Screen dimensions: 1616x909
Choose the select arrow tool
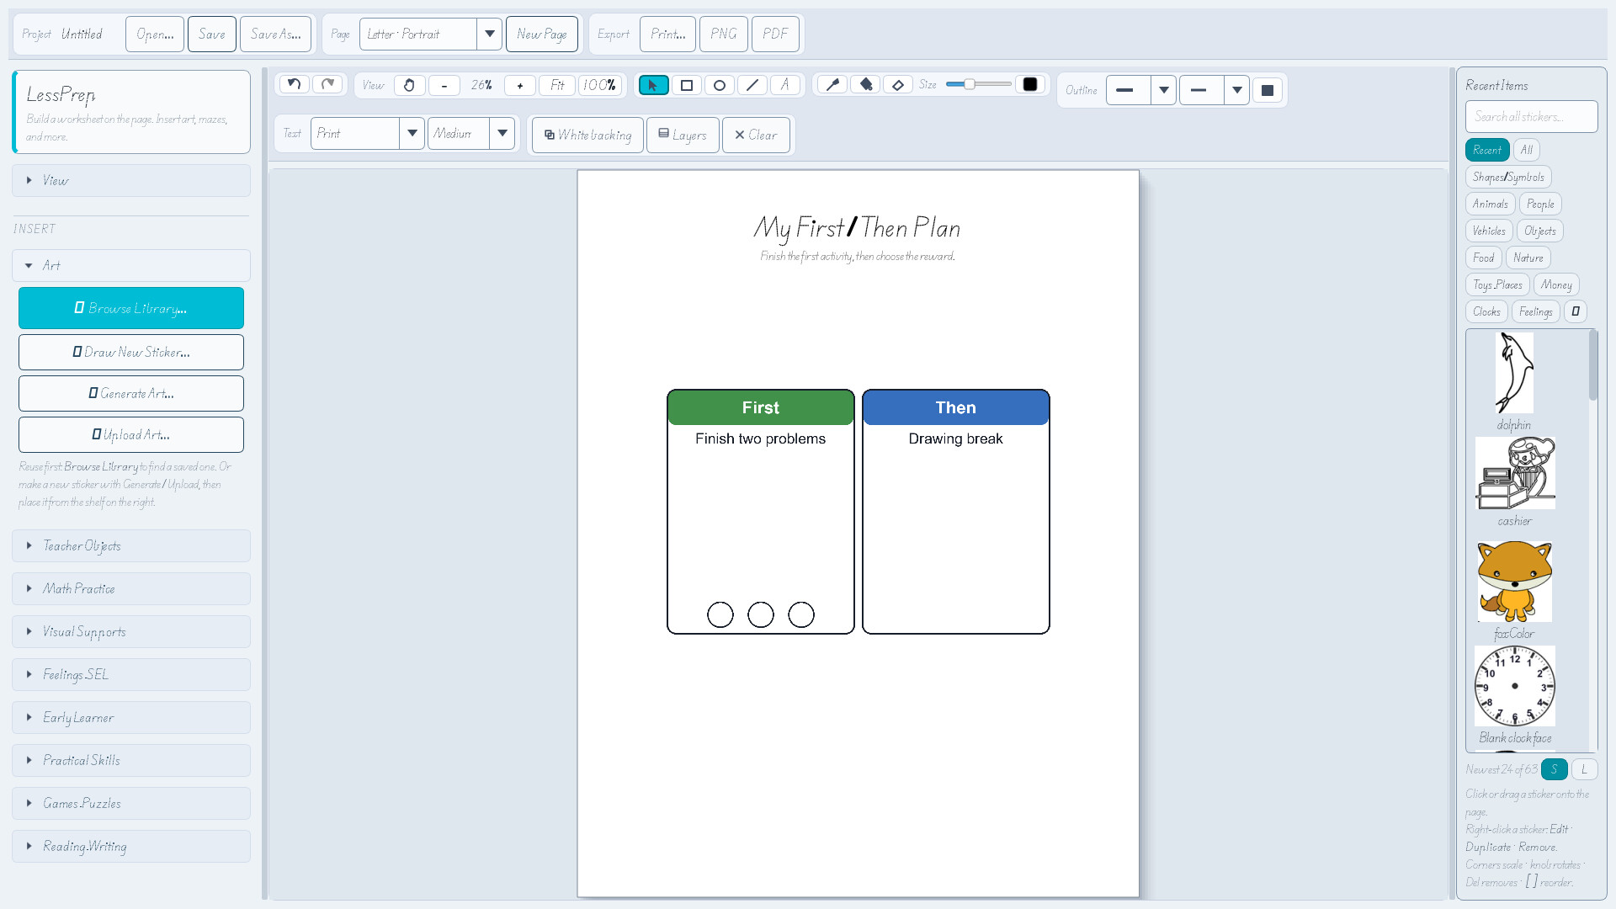(x=654, y=85)
